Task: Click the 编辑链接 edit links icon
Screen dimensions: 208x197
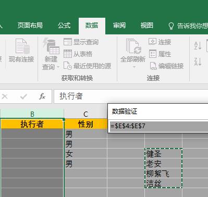Action: click(x=153, y=66)
